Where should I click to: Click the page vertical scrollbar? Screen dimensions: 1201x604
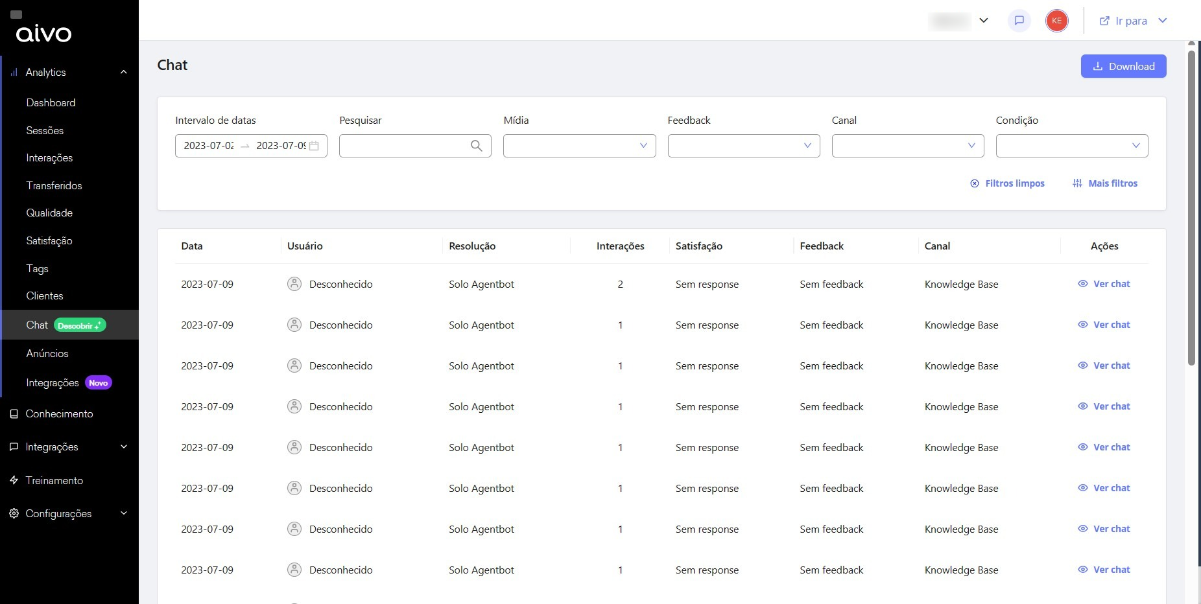[x=1191, y=207]
